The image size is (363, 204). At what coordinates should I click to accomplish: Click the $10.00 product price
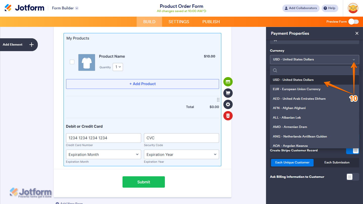(x=209, y=56)
